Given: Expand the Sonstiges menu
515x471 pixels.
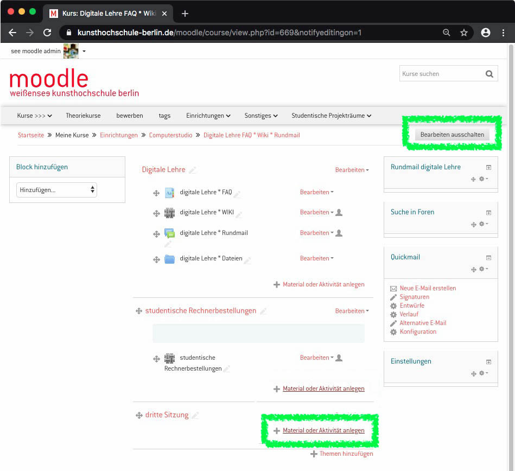Looking at the screenshot, I should [x=261, y=116].
